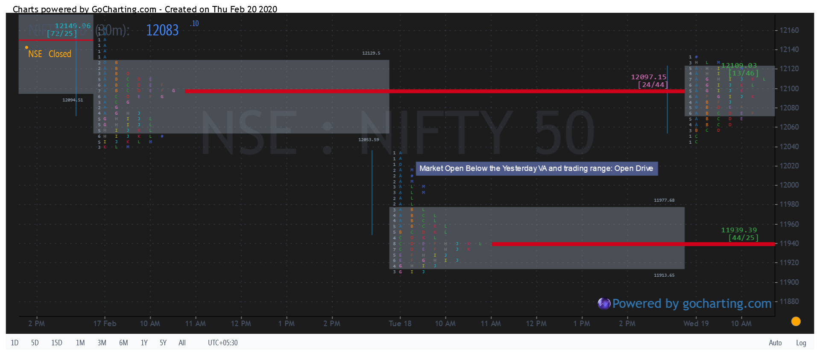Viewport: 820px width, 353px height.
Task: Select the 5D time range
Action: [35, 343]
